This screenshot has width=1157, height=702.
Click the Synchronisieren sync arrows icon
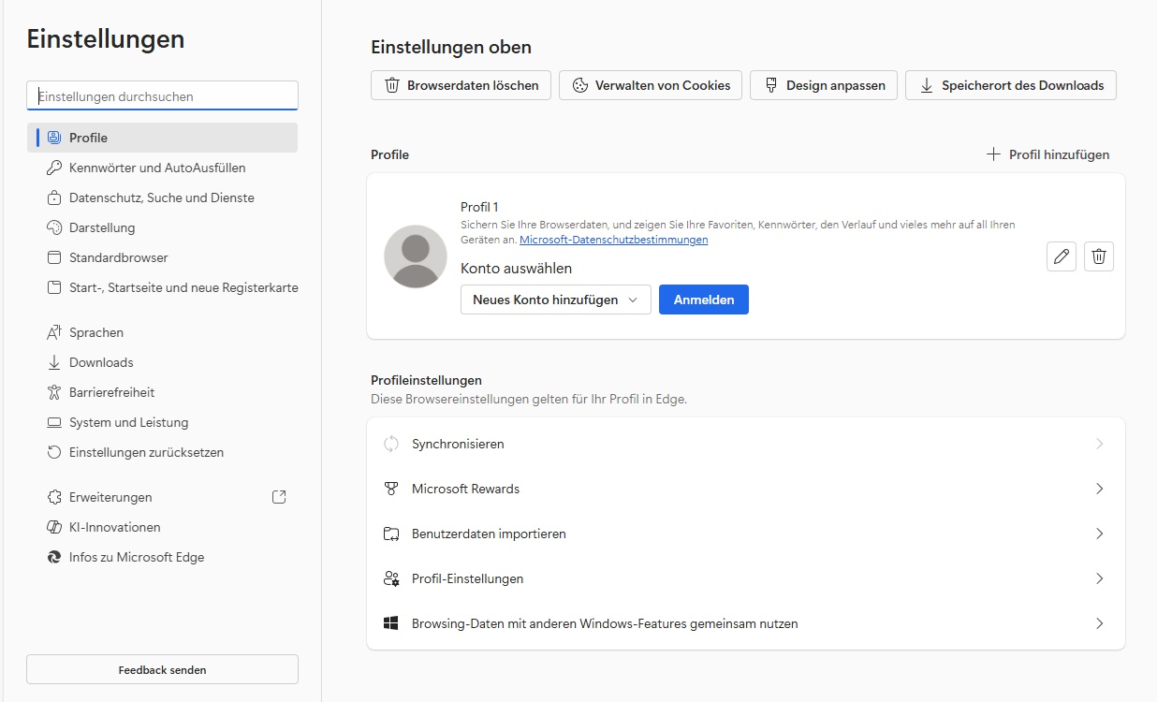(x=391, y=444)
